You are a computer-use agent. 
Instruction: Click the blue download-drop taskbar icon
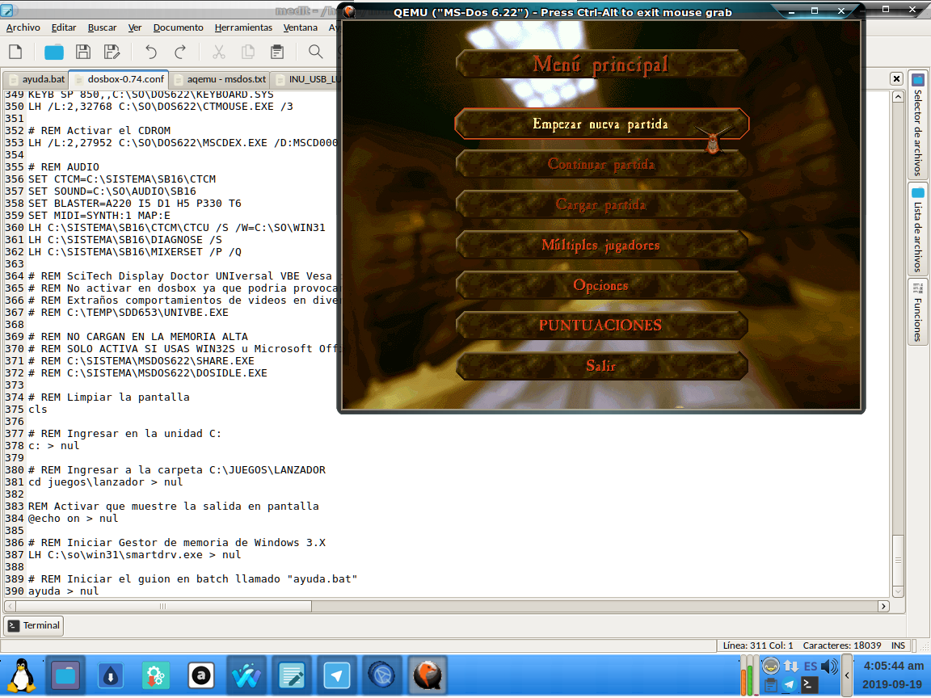pos(111,675)
